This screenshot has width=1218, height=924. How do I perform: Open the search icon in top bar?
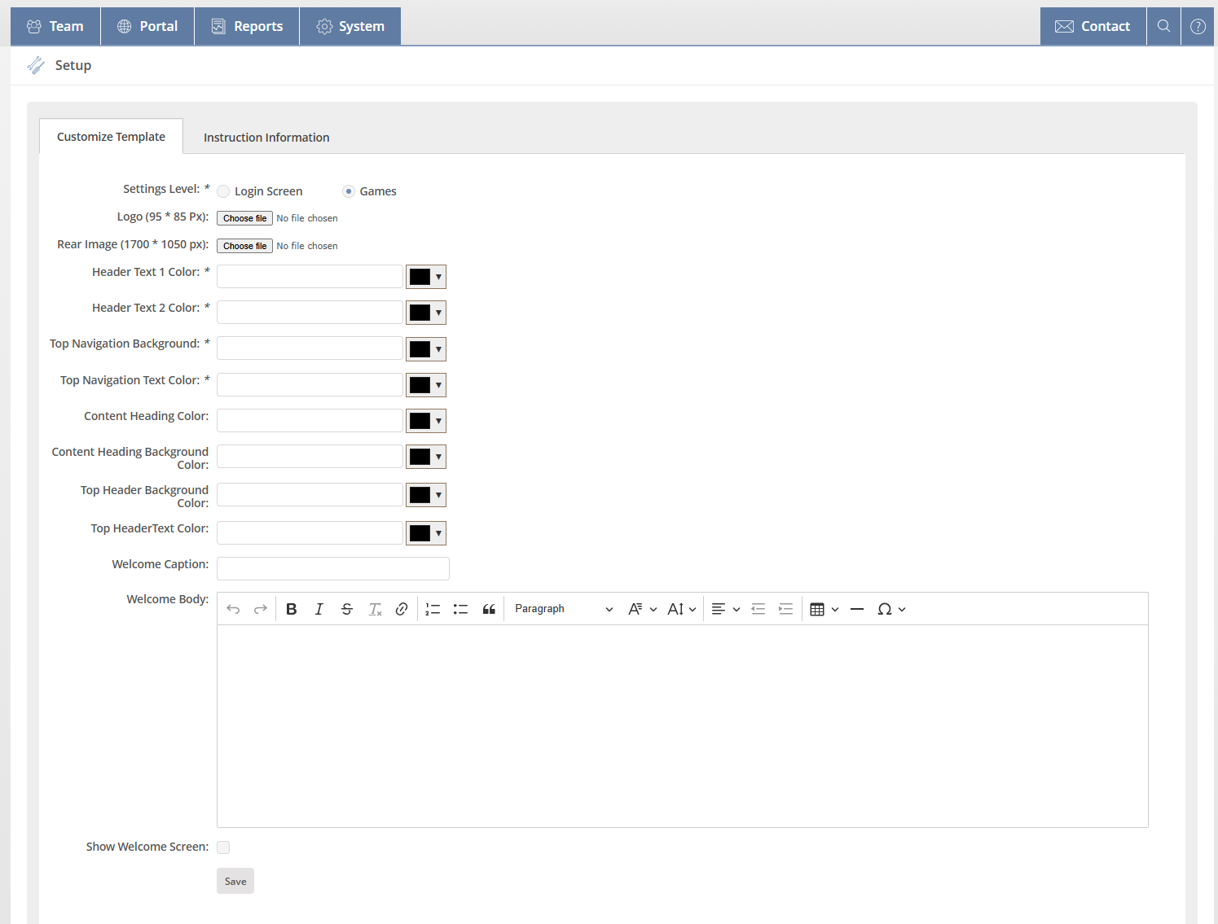pos(1163,26)
